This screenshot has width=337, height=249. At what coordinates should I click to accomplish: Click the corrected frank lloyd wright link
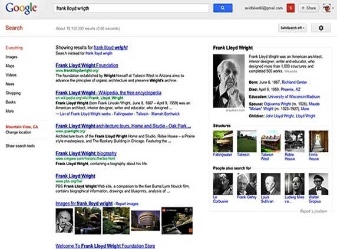[x=111, y=48]
